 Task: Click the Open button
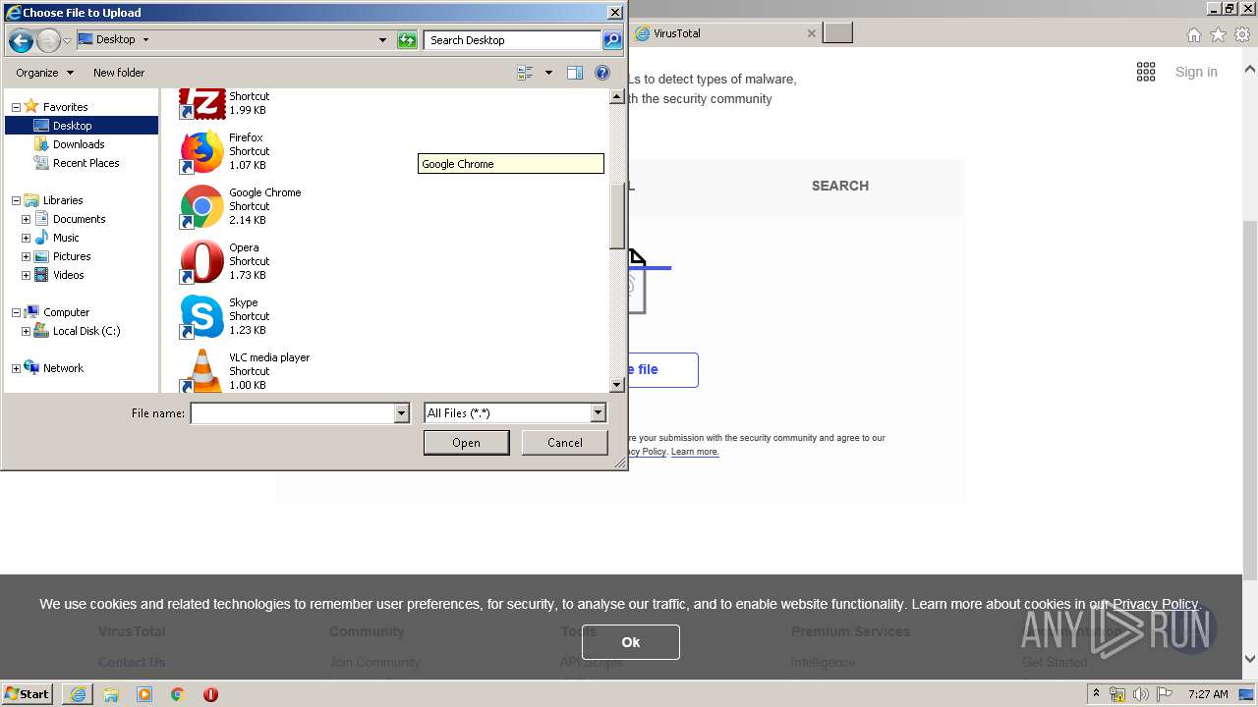(x=466, y=443)
